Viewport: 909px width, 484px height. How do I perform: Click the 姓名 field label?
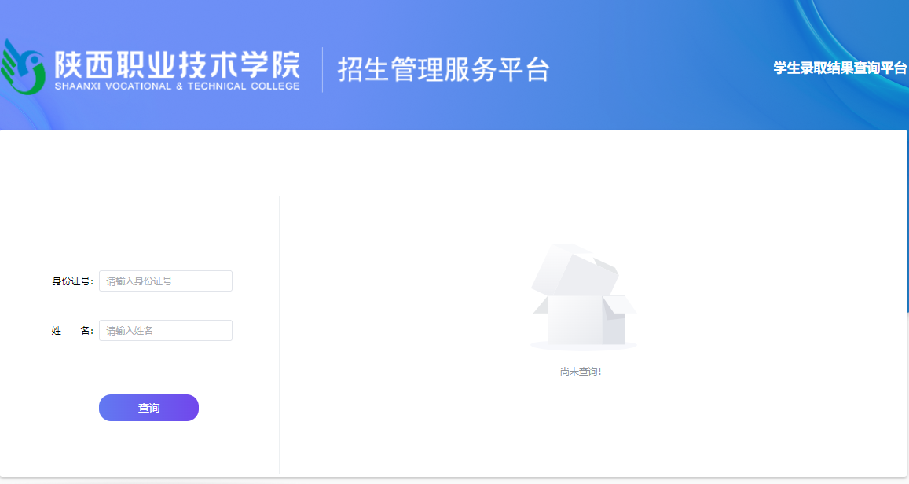click(x=72, y=331)
